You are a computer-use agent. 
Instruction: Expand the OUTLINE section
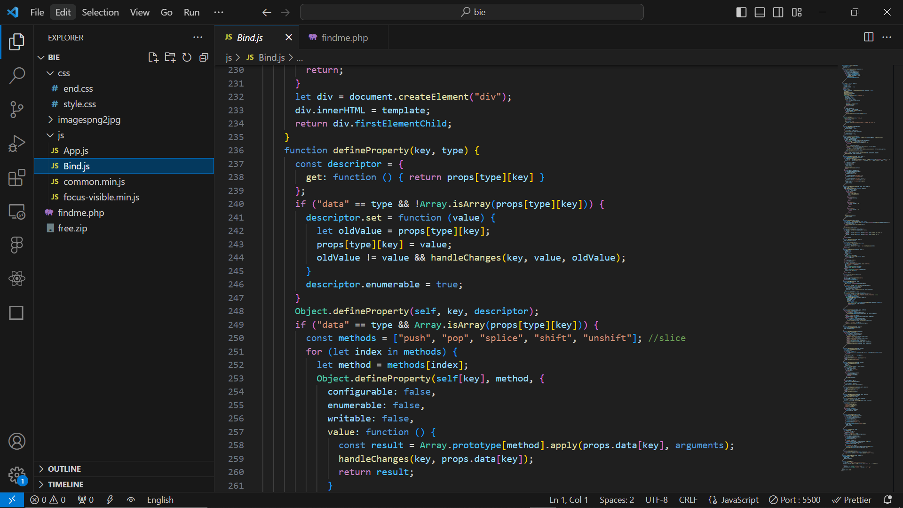click(x=64, y=469)
